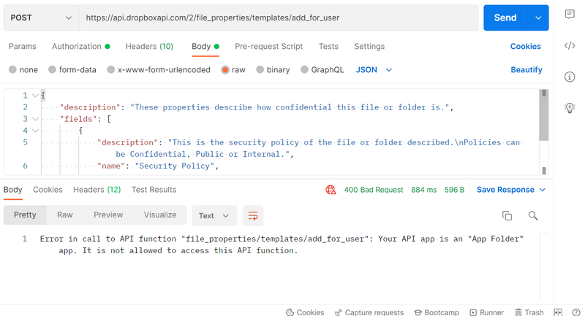Search the response with the magnifier icon
The height and width of the screenshot is (316, 585).
tap(533, 215)
